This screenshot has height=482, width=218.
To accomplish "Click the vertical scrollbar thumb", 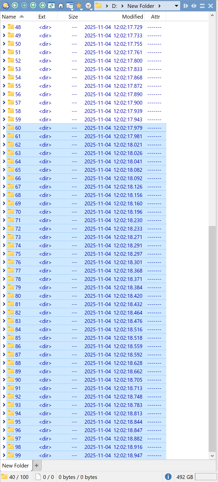I will pos(212,338).
